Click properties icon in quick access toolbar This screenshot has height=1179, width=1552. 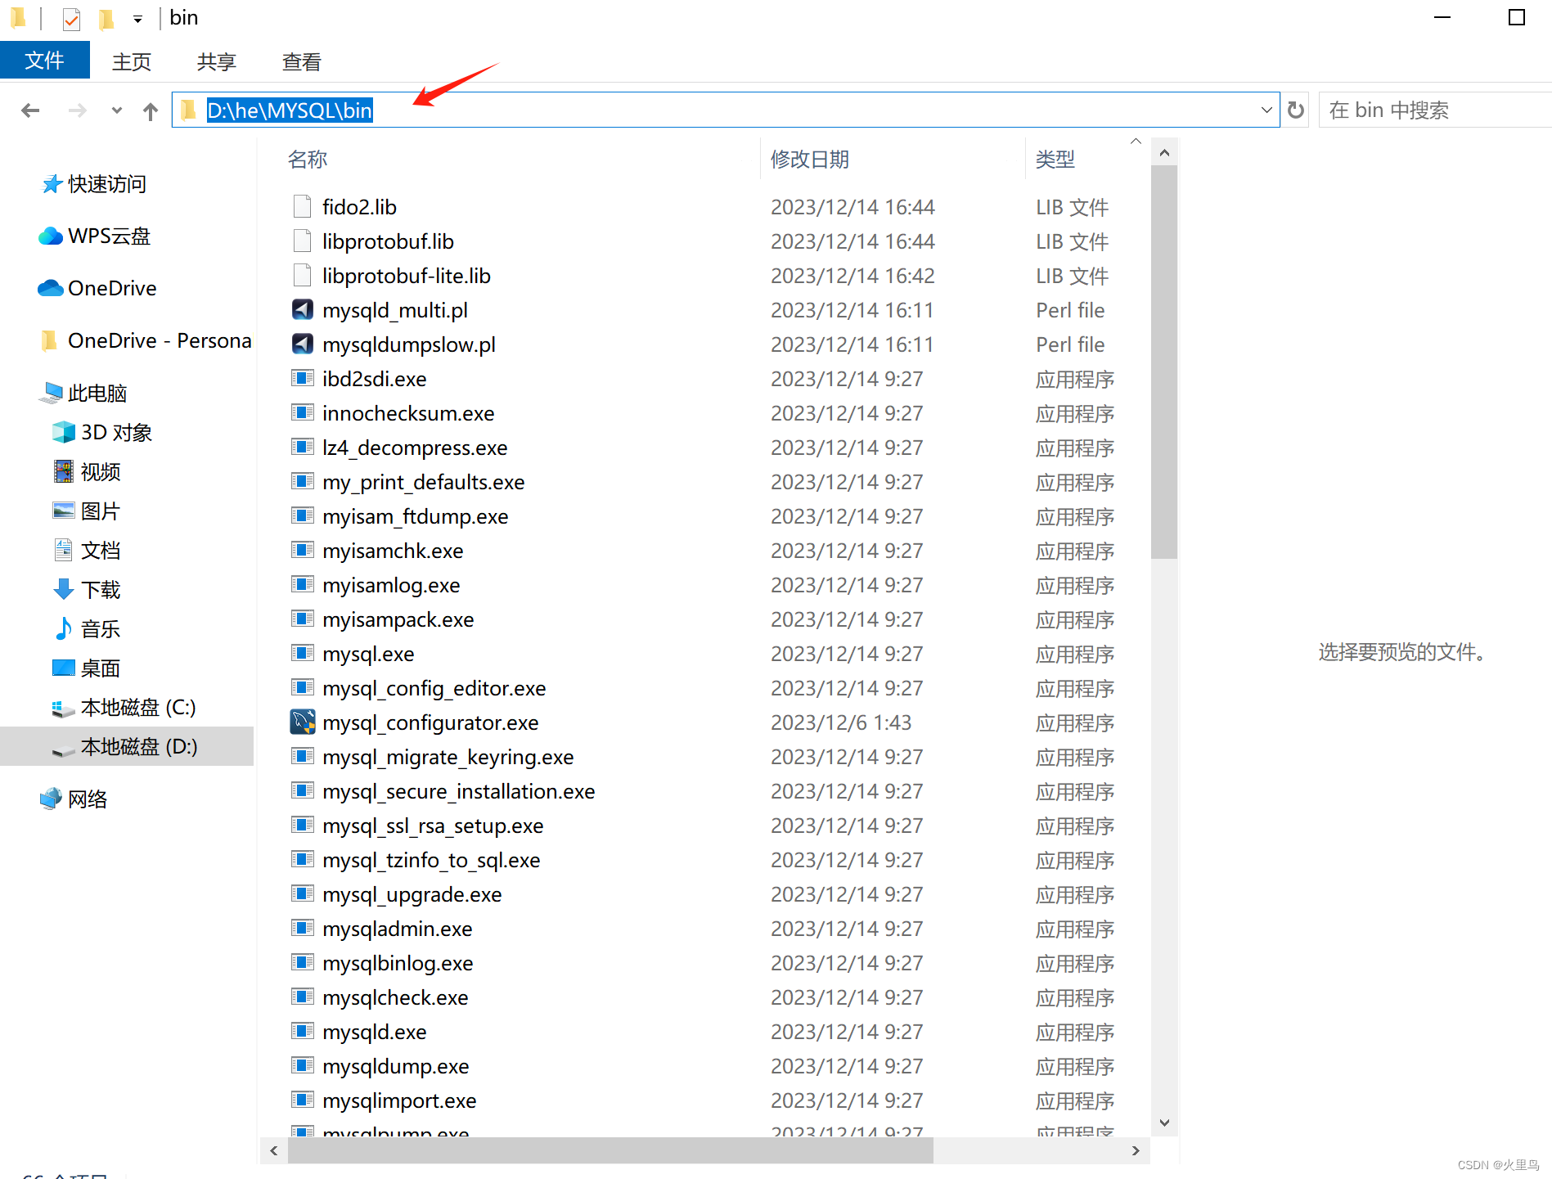pos(72,18)
